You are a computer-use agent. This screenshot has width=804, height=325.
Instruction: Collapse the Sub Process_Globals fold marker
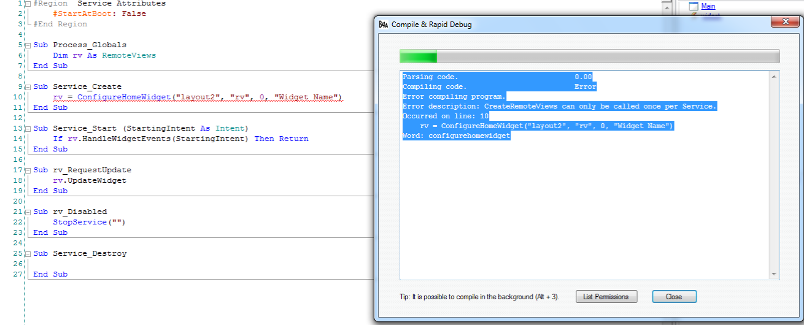coord(28,45)
